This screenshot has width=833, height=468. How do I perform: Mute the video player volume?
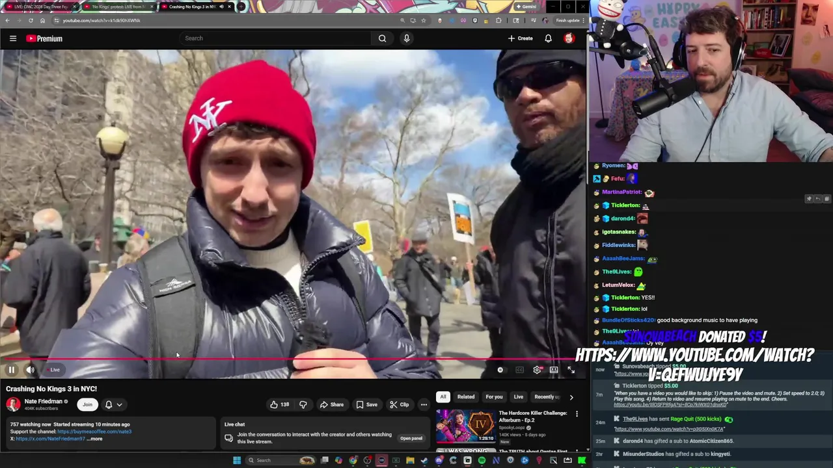tap(30, 370)
